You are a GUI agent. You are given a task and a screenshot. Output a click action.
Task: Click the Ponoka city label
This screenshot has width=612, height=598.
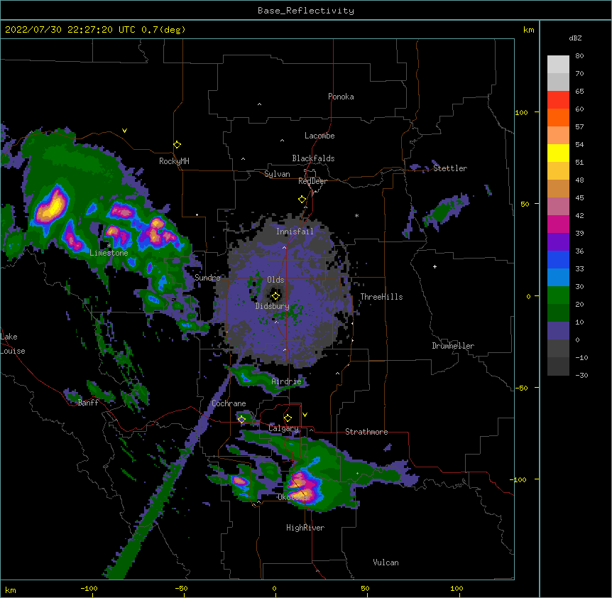pyautogui.click(x=341, y=97)
